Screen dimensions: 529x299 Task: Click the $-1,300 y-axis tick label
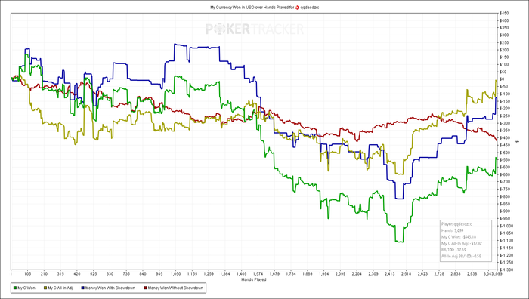(506, 270)
